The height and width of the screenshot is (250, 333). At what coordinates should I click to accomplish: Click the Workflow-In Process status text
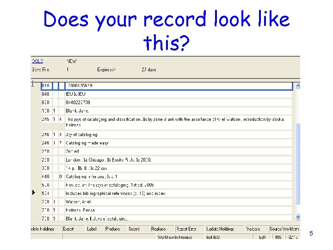point(175,237)
